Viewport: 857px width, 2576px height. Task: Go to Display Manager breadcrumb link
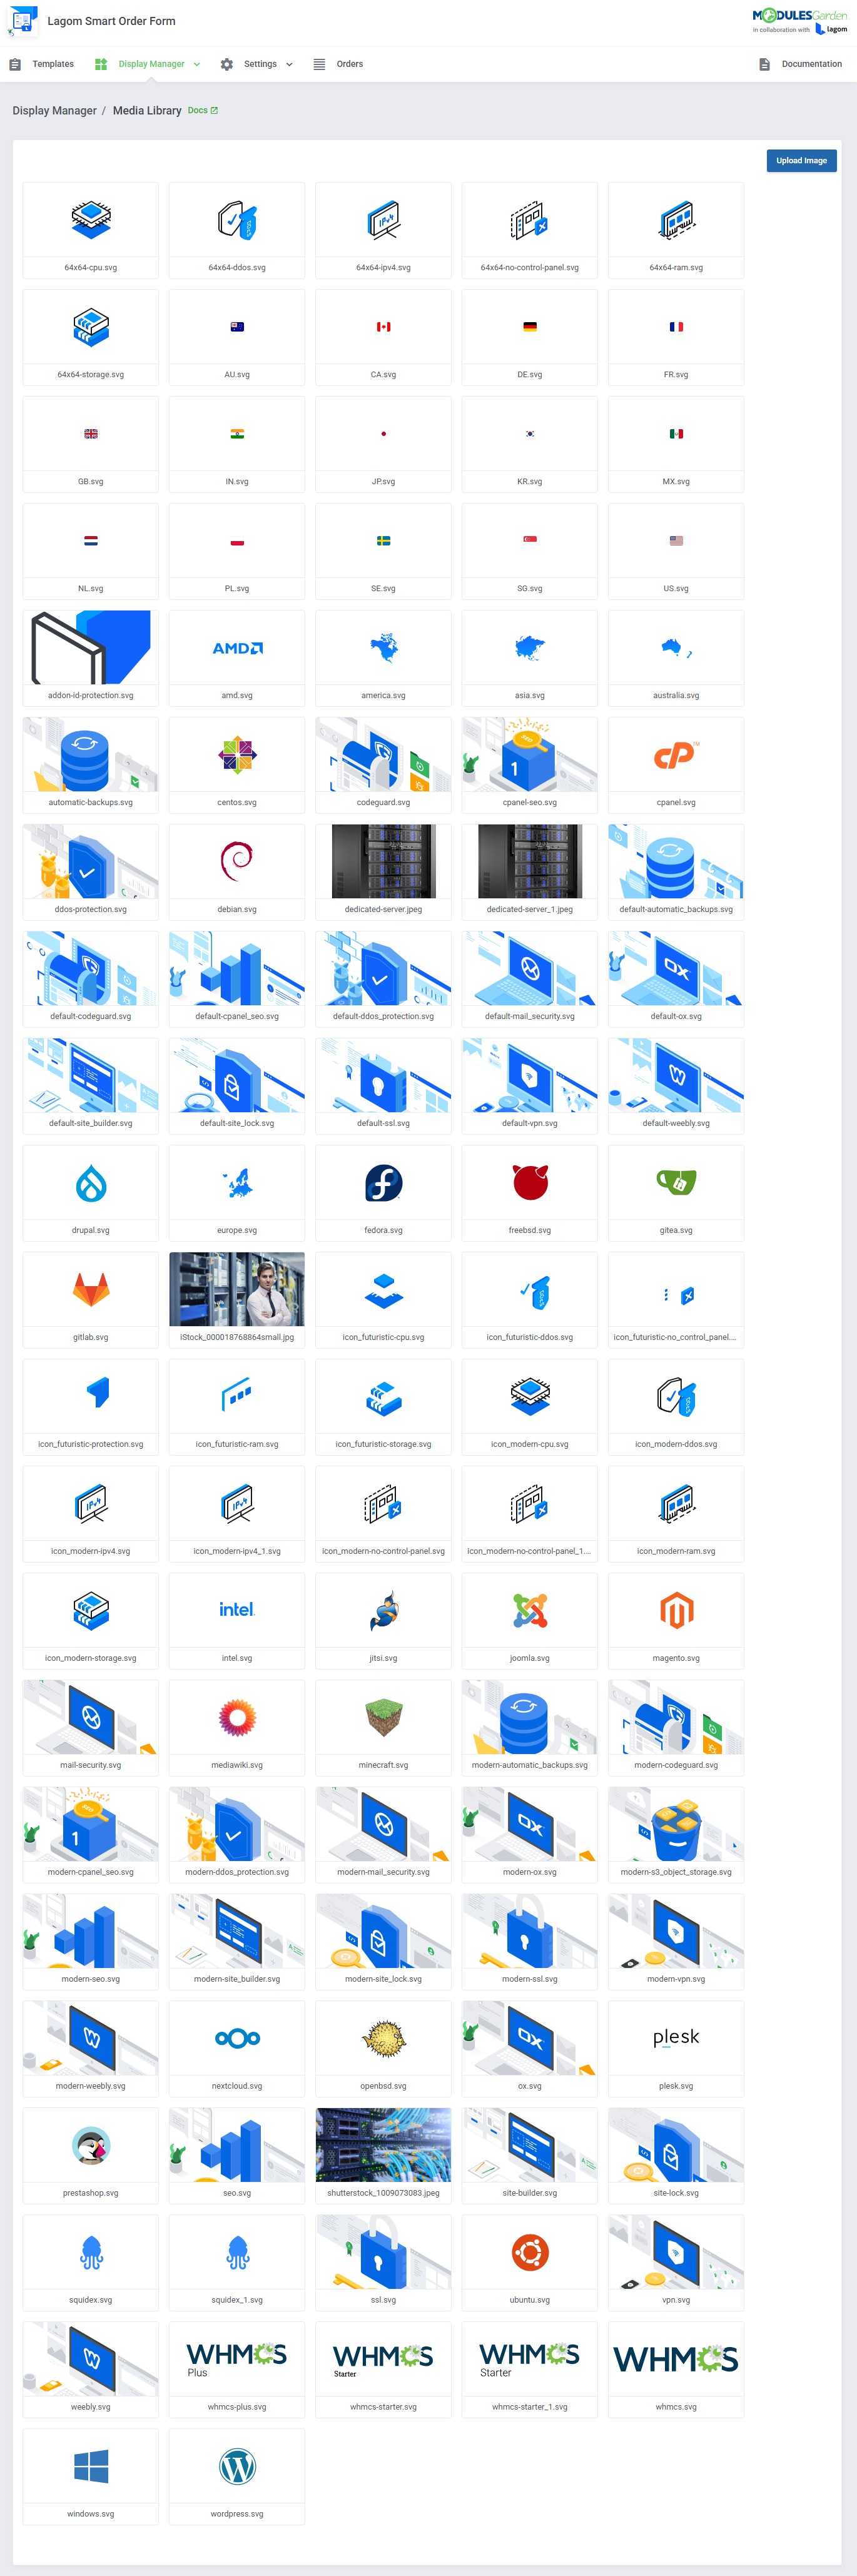(x=54, y=111)
